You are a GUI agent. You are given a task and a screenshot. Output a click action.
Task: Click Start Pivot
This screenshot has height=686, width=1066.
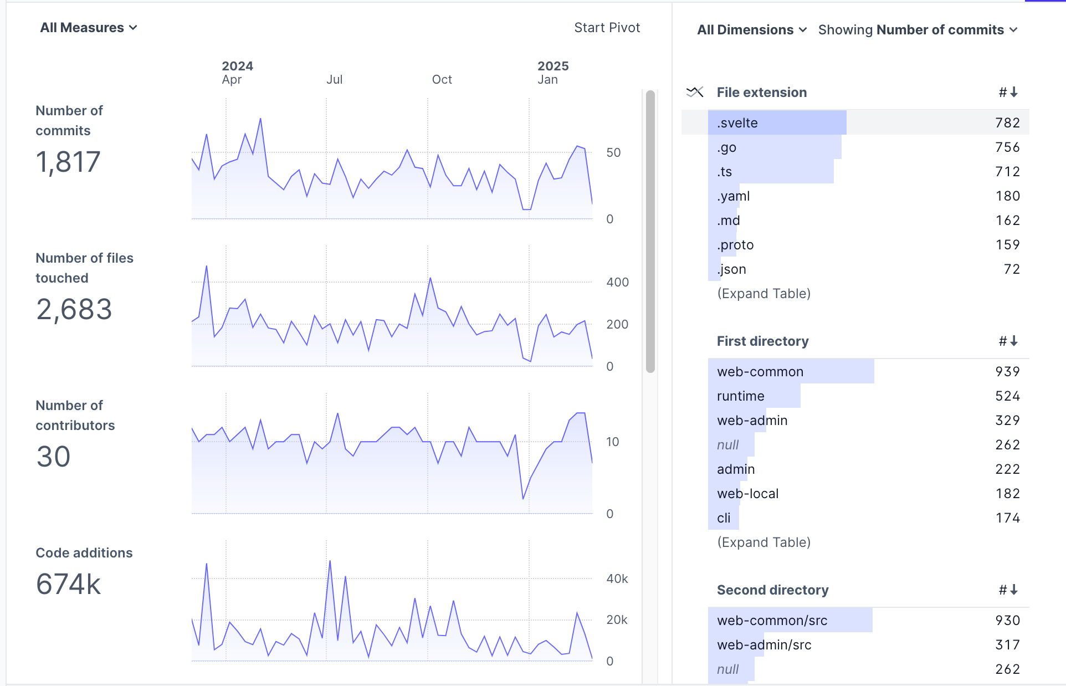pos(607,28)
